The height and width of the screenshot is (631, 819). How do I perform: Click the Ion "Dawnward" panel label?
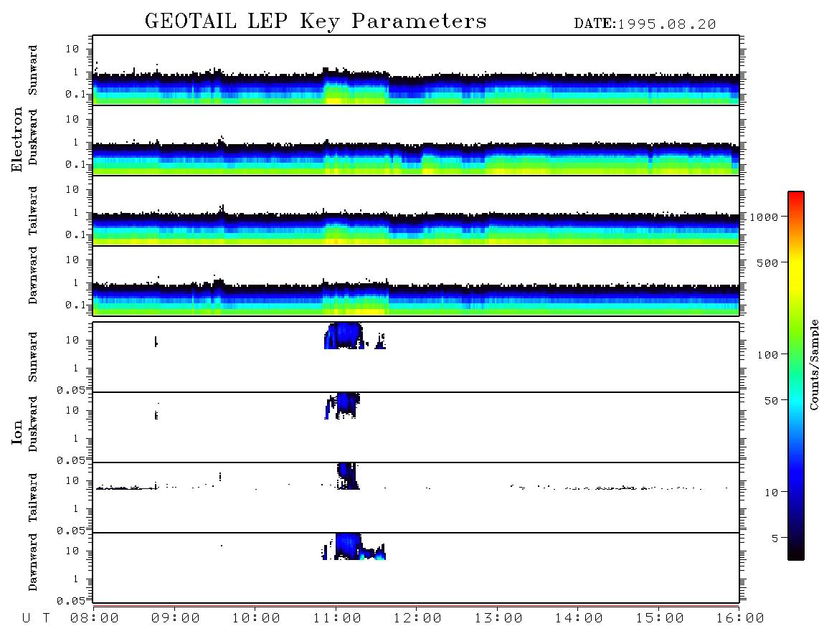[x=33, y=562]
